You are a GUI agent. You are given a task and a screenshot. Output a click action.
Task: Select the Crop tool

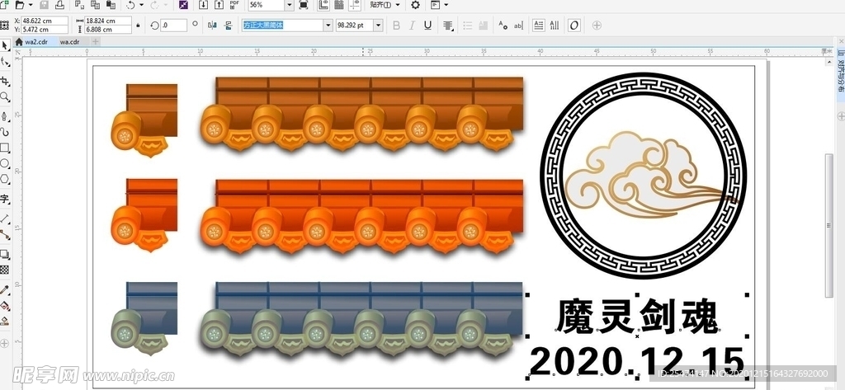tap(5, 81)
